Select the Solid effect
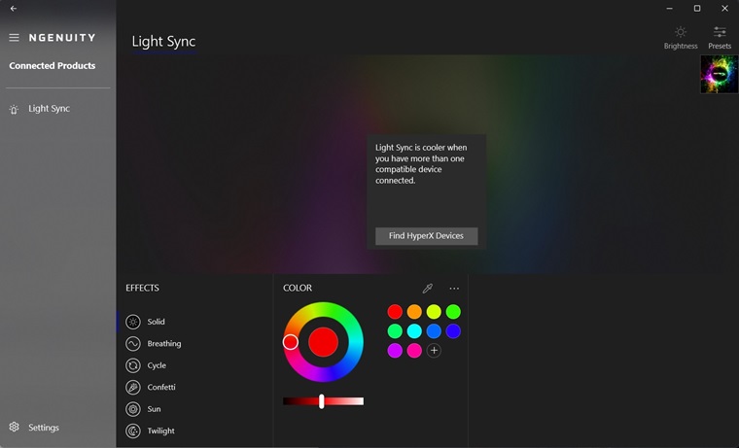The image size is (739, 448). 156,322
